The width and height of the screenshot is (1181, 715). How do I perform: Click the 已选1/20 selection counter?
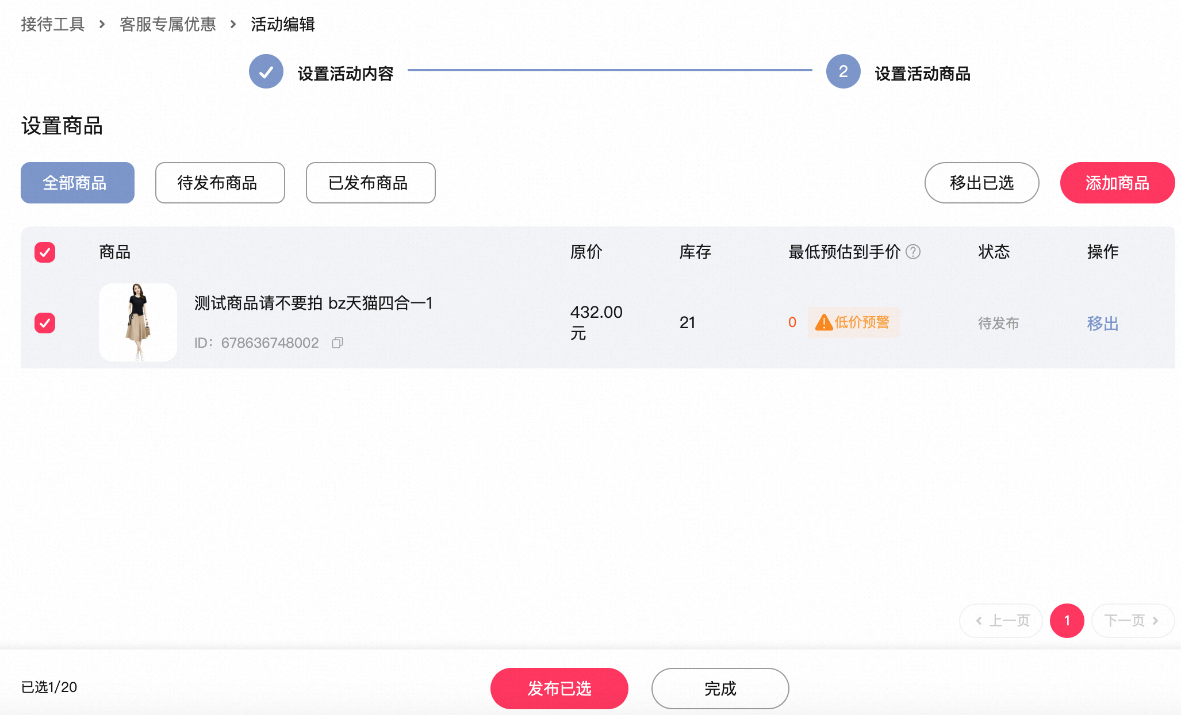[x=49, y=687]
